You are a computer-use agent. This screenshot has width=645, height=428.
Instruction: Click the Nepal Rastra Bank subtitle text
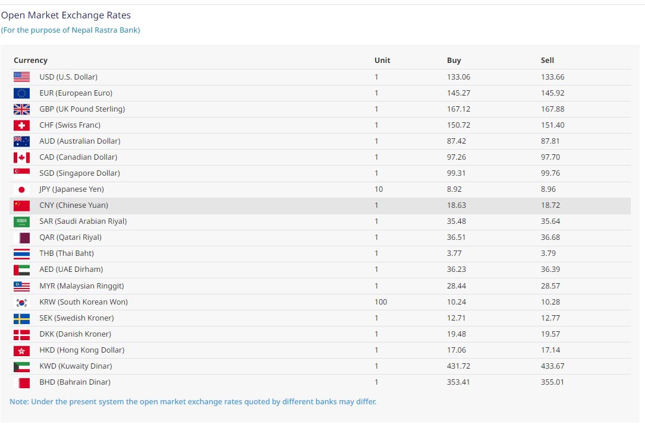[71, 30]
